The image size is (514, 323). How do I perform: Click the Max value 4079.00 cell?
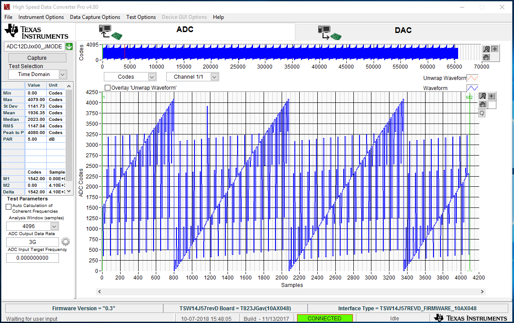36,99
